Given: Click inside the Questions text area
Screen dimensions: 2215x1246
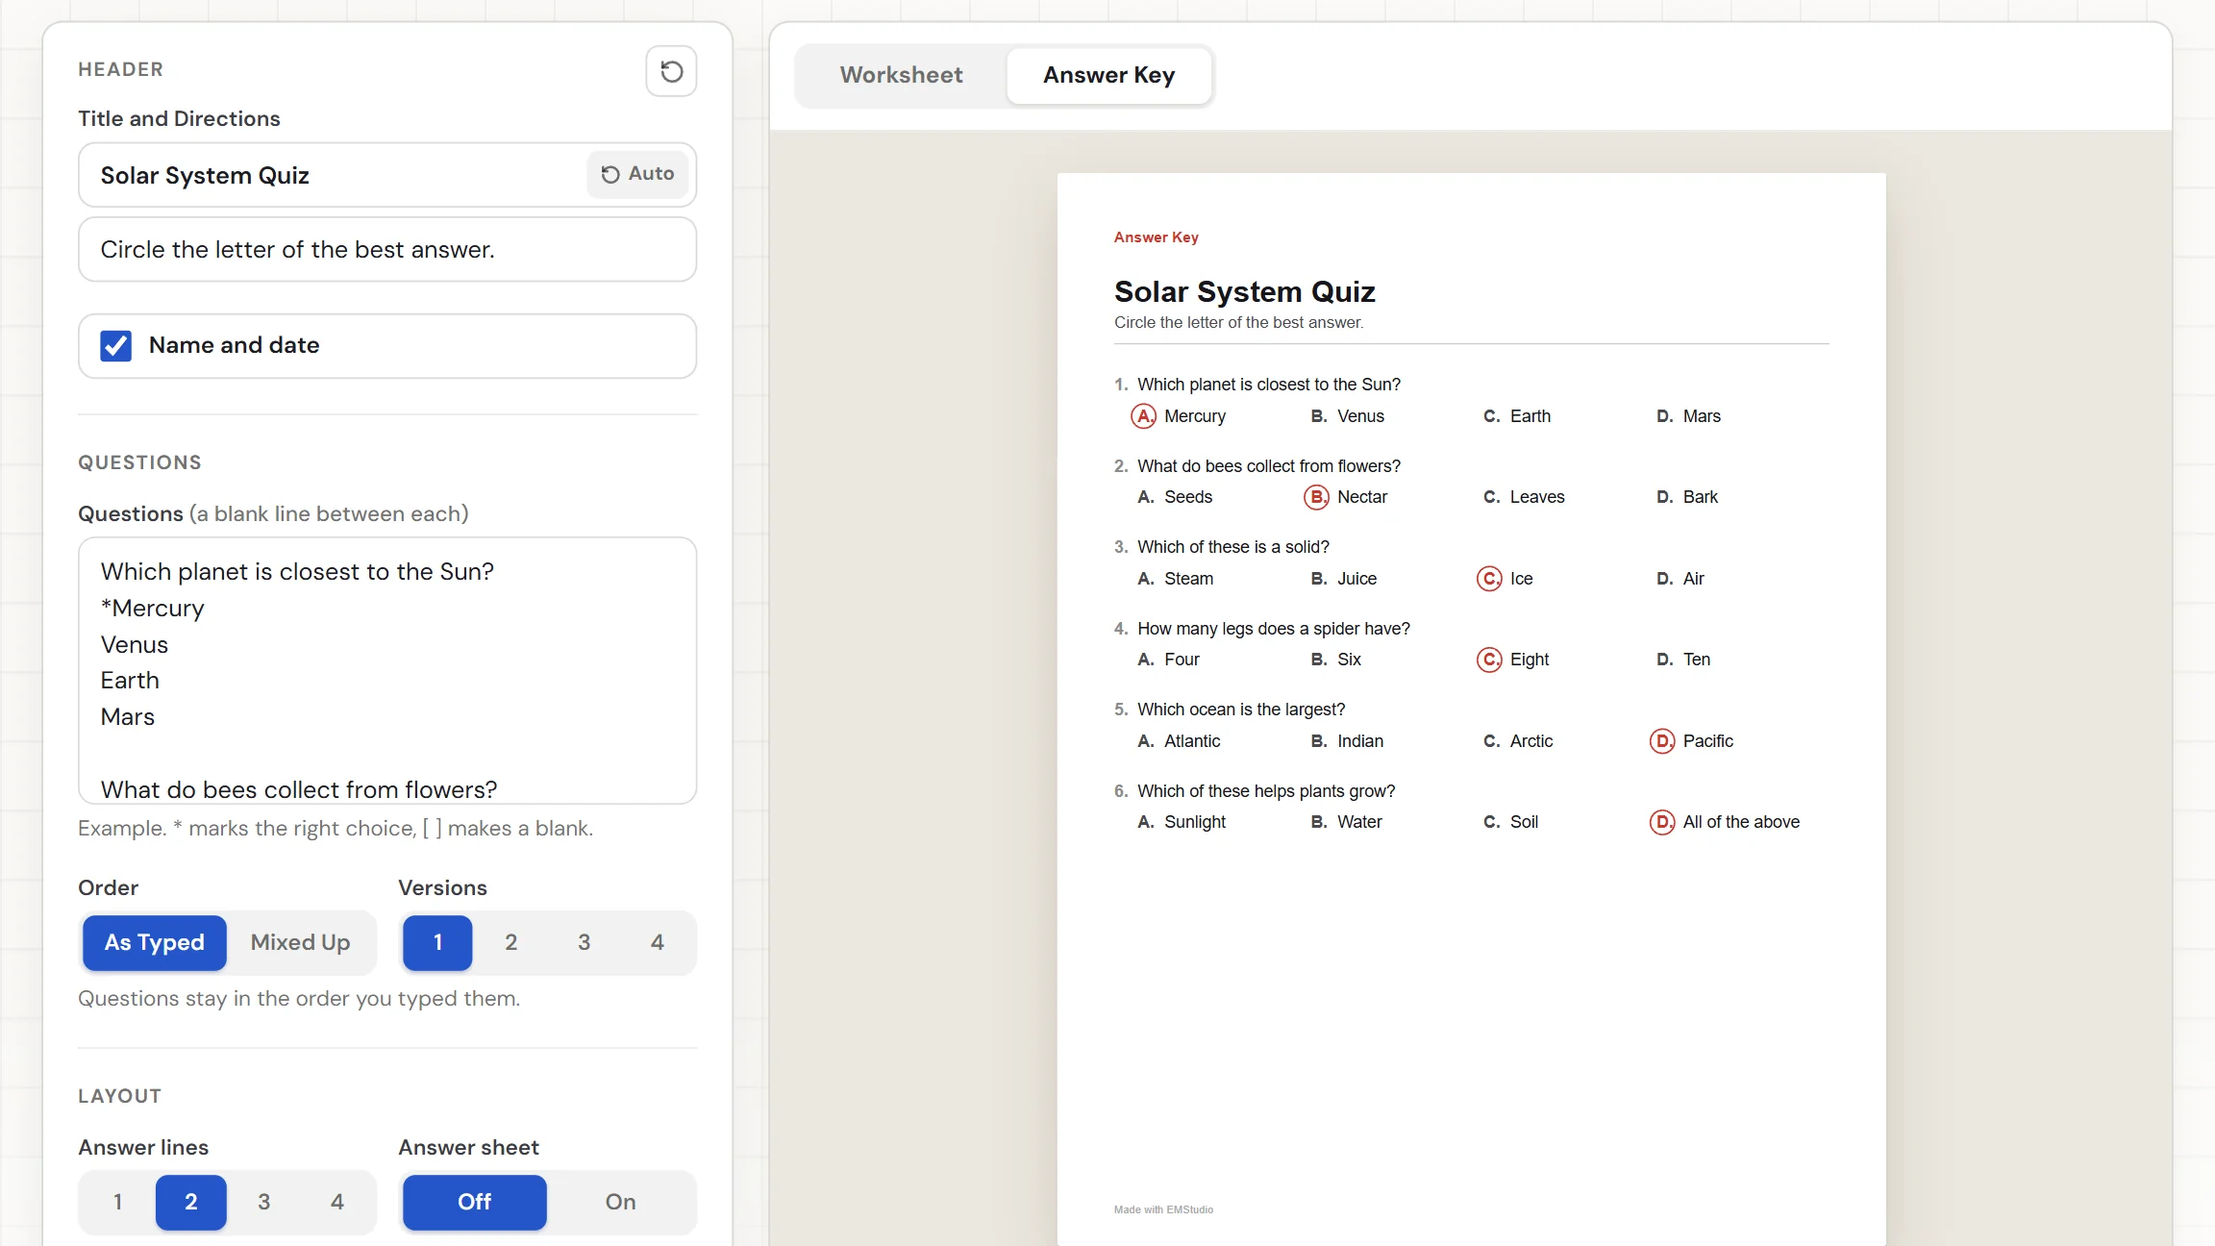Looking at the screenshot, I should [x=387, y=670].
